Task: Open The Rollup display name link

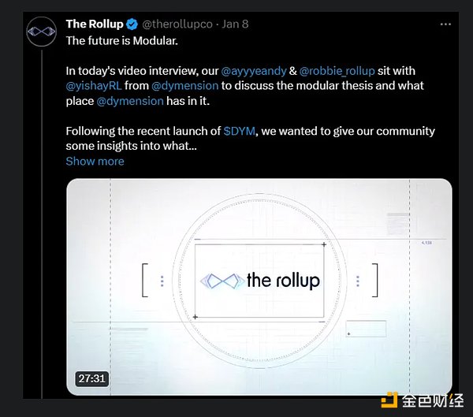Action: [92, 24]
